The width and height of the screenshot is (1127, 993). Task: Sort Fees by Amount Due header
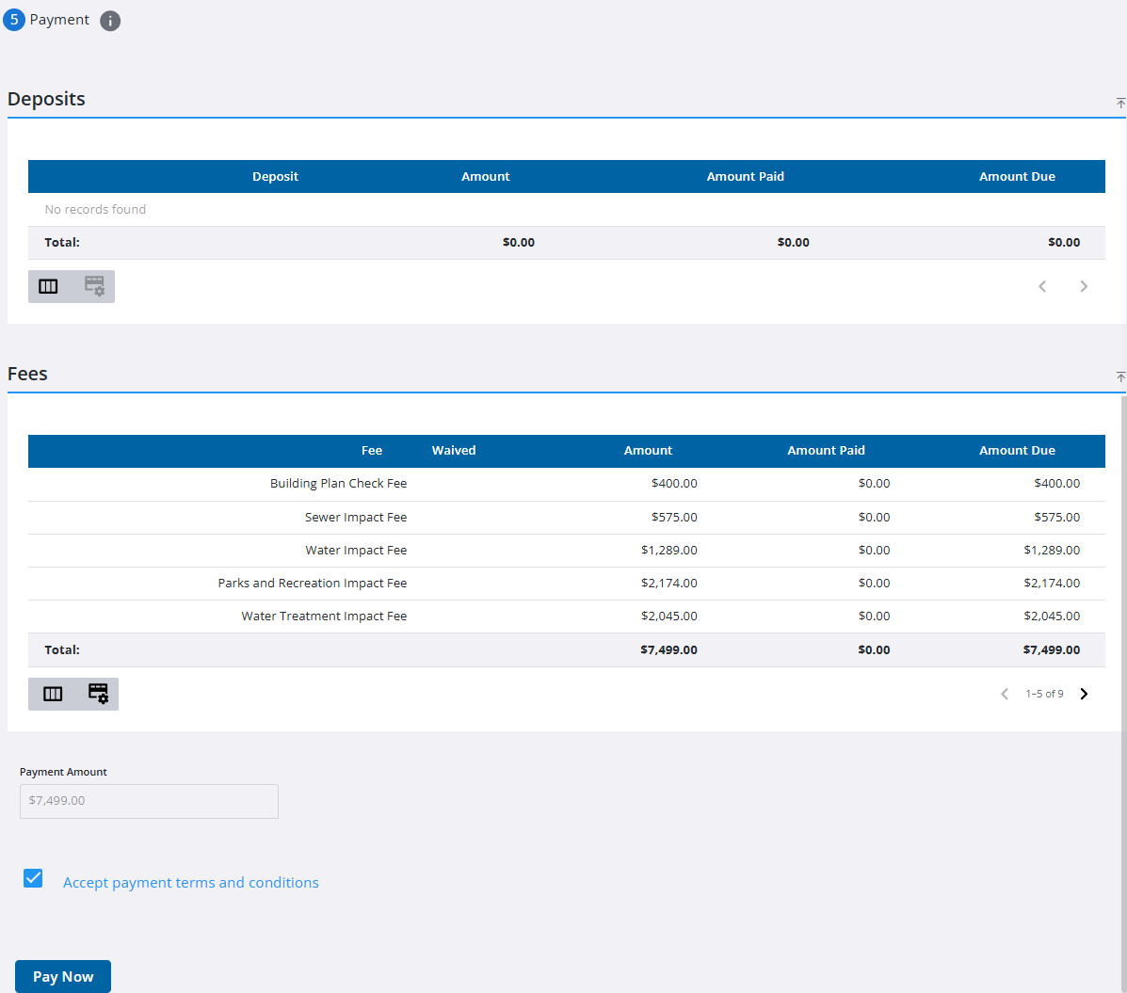point(1017,451)
